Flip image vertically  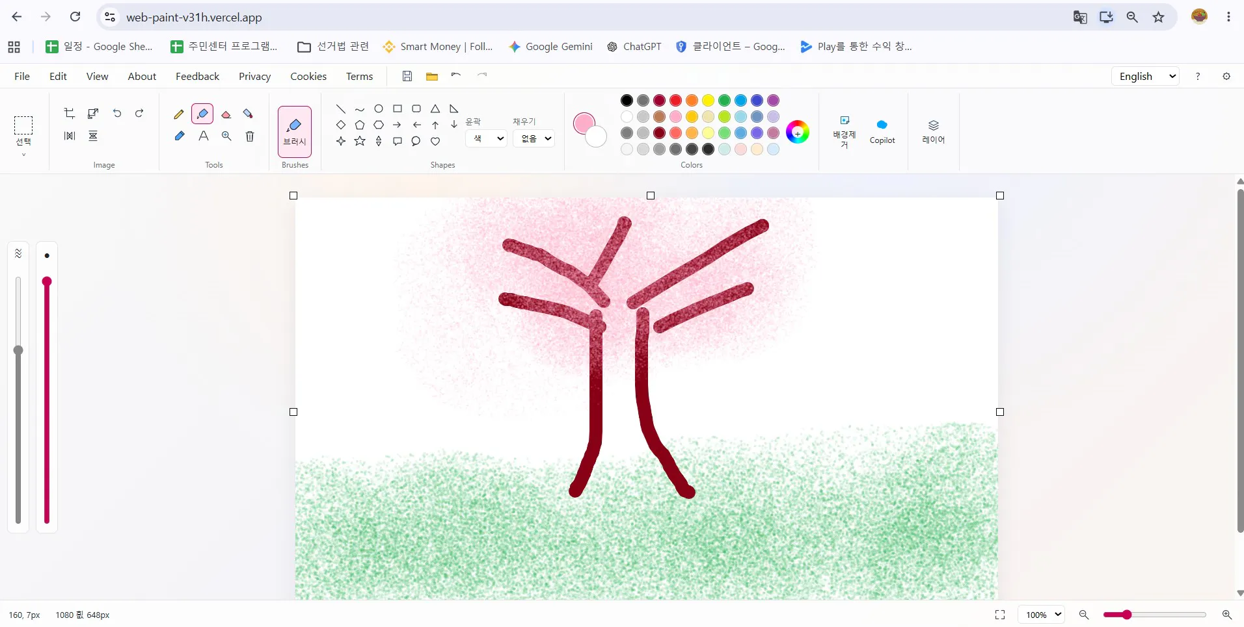93,136
